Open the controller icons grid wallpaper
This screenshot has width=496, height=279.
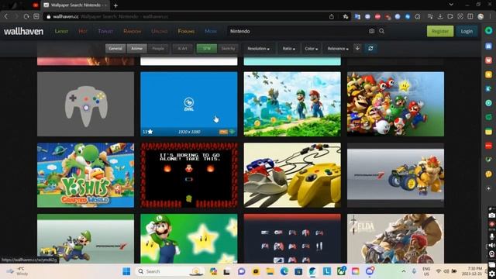[x=292, y=239]
